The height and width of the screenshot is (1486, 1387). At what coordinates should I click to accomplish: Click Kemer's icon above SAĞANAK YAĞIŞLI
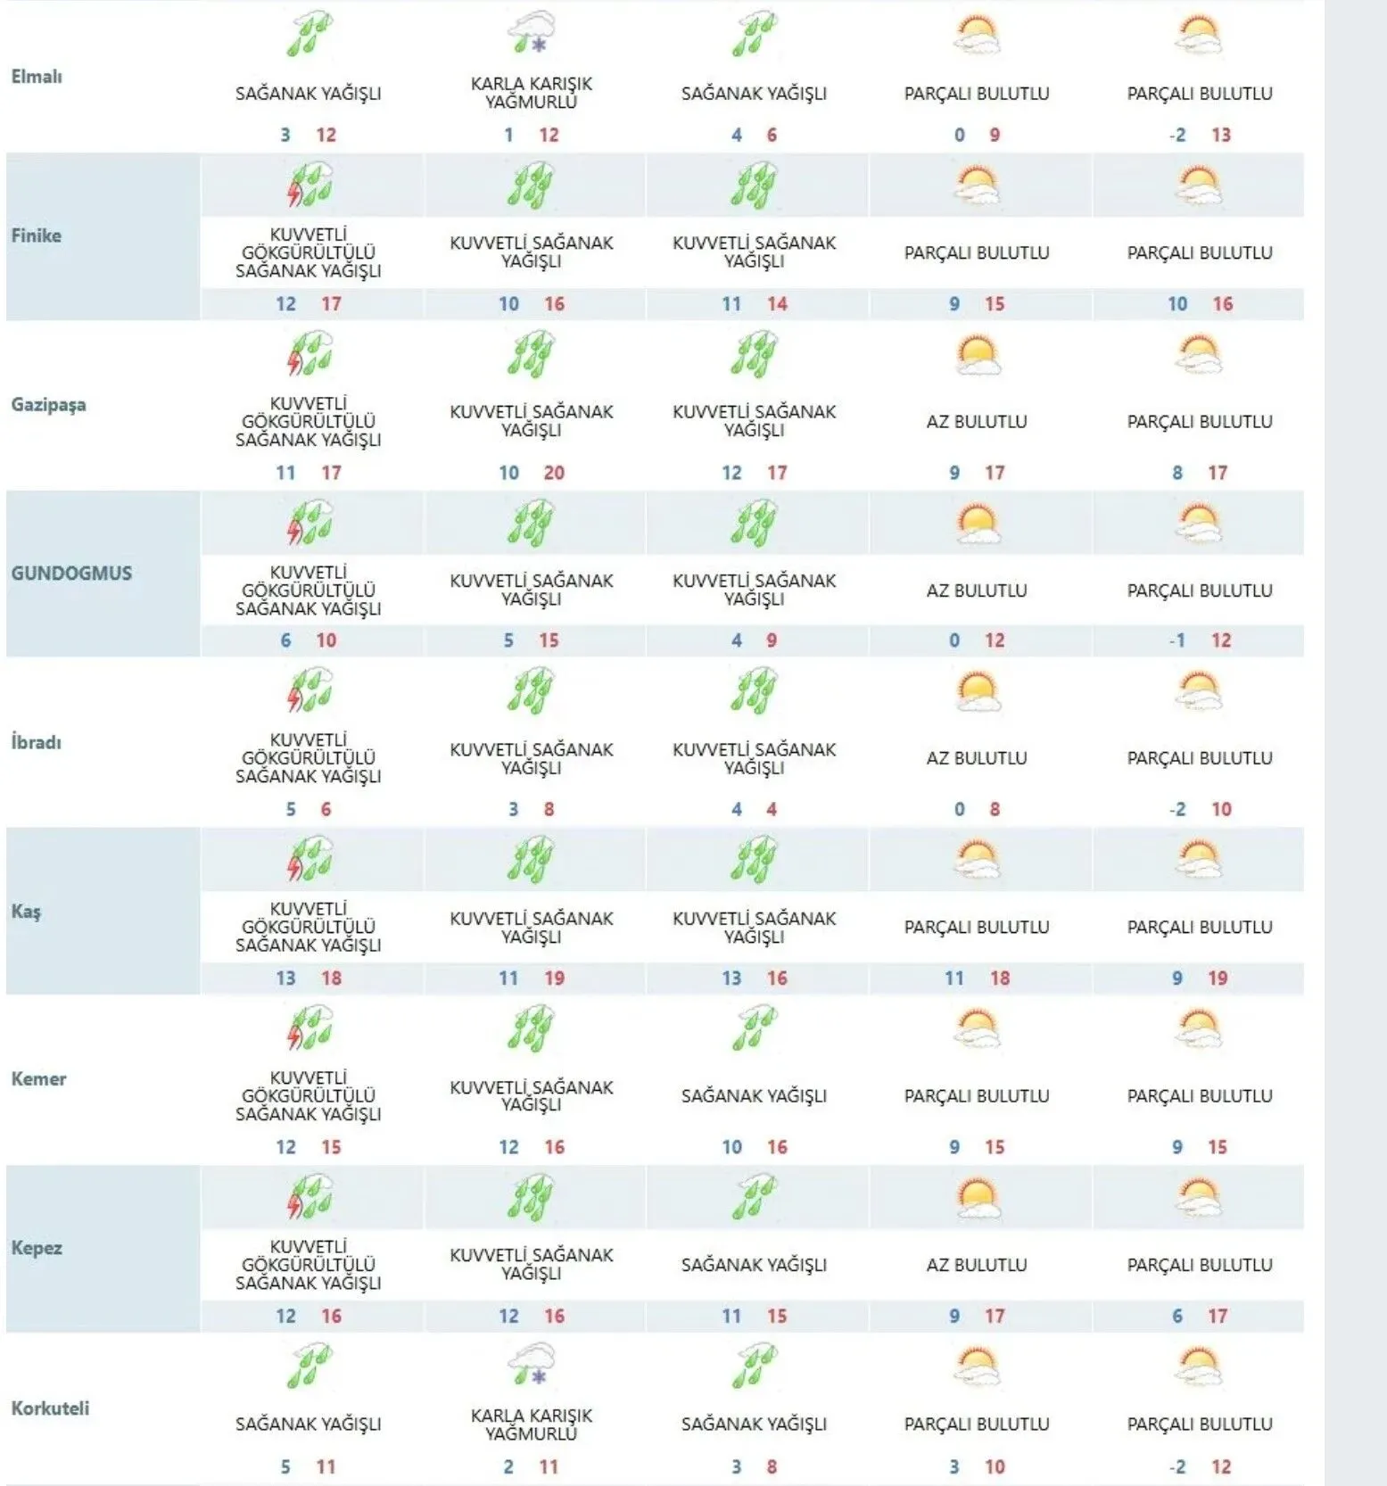755,1028
